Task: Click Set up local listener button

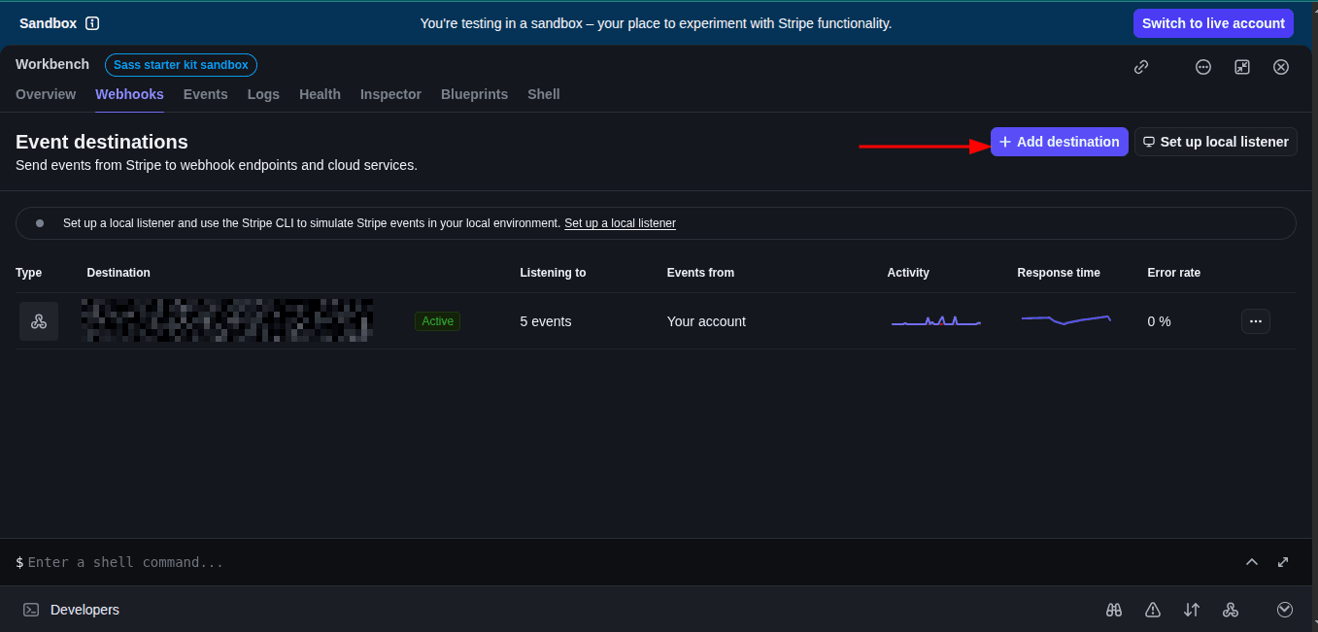Action: coord(1216,142)
